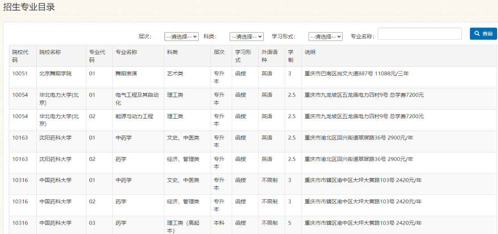Click the 外语语种 column header

[270, 56]
